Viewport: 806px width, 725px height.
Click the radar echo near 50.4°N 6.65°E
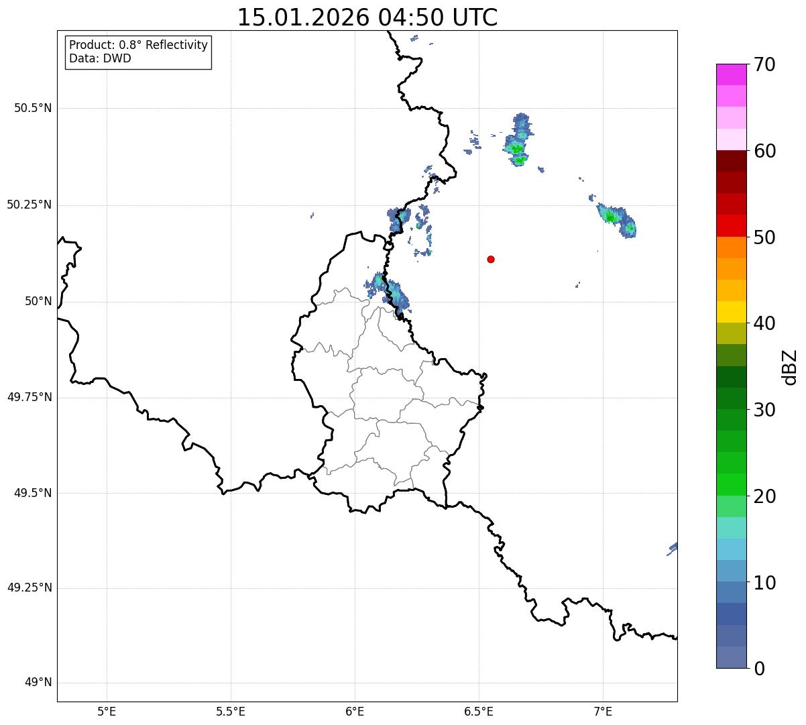pyautogui.click(x=518, y=141)
